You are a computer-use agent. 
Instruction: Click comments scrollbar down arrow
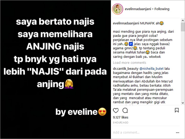[x=183, y=103]
